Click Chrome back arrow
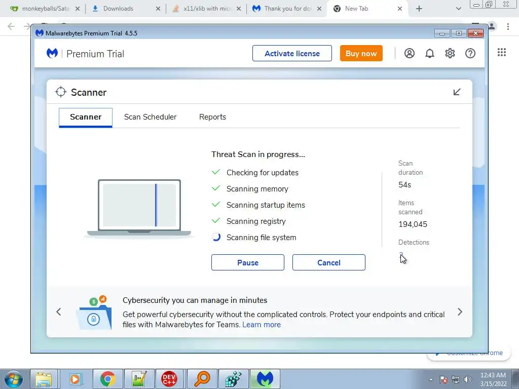Image resolution: width=519 pixels, height=389 pixels. click(11, 26)
